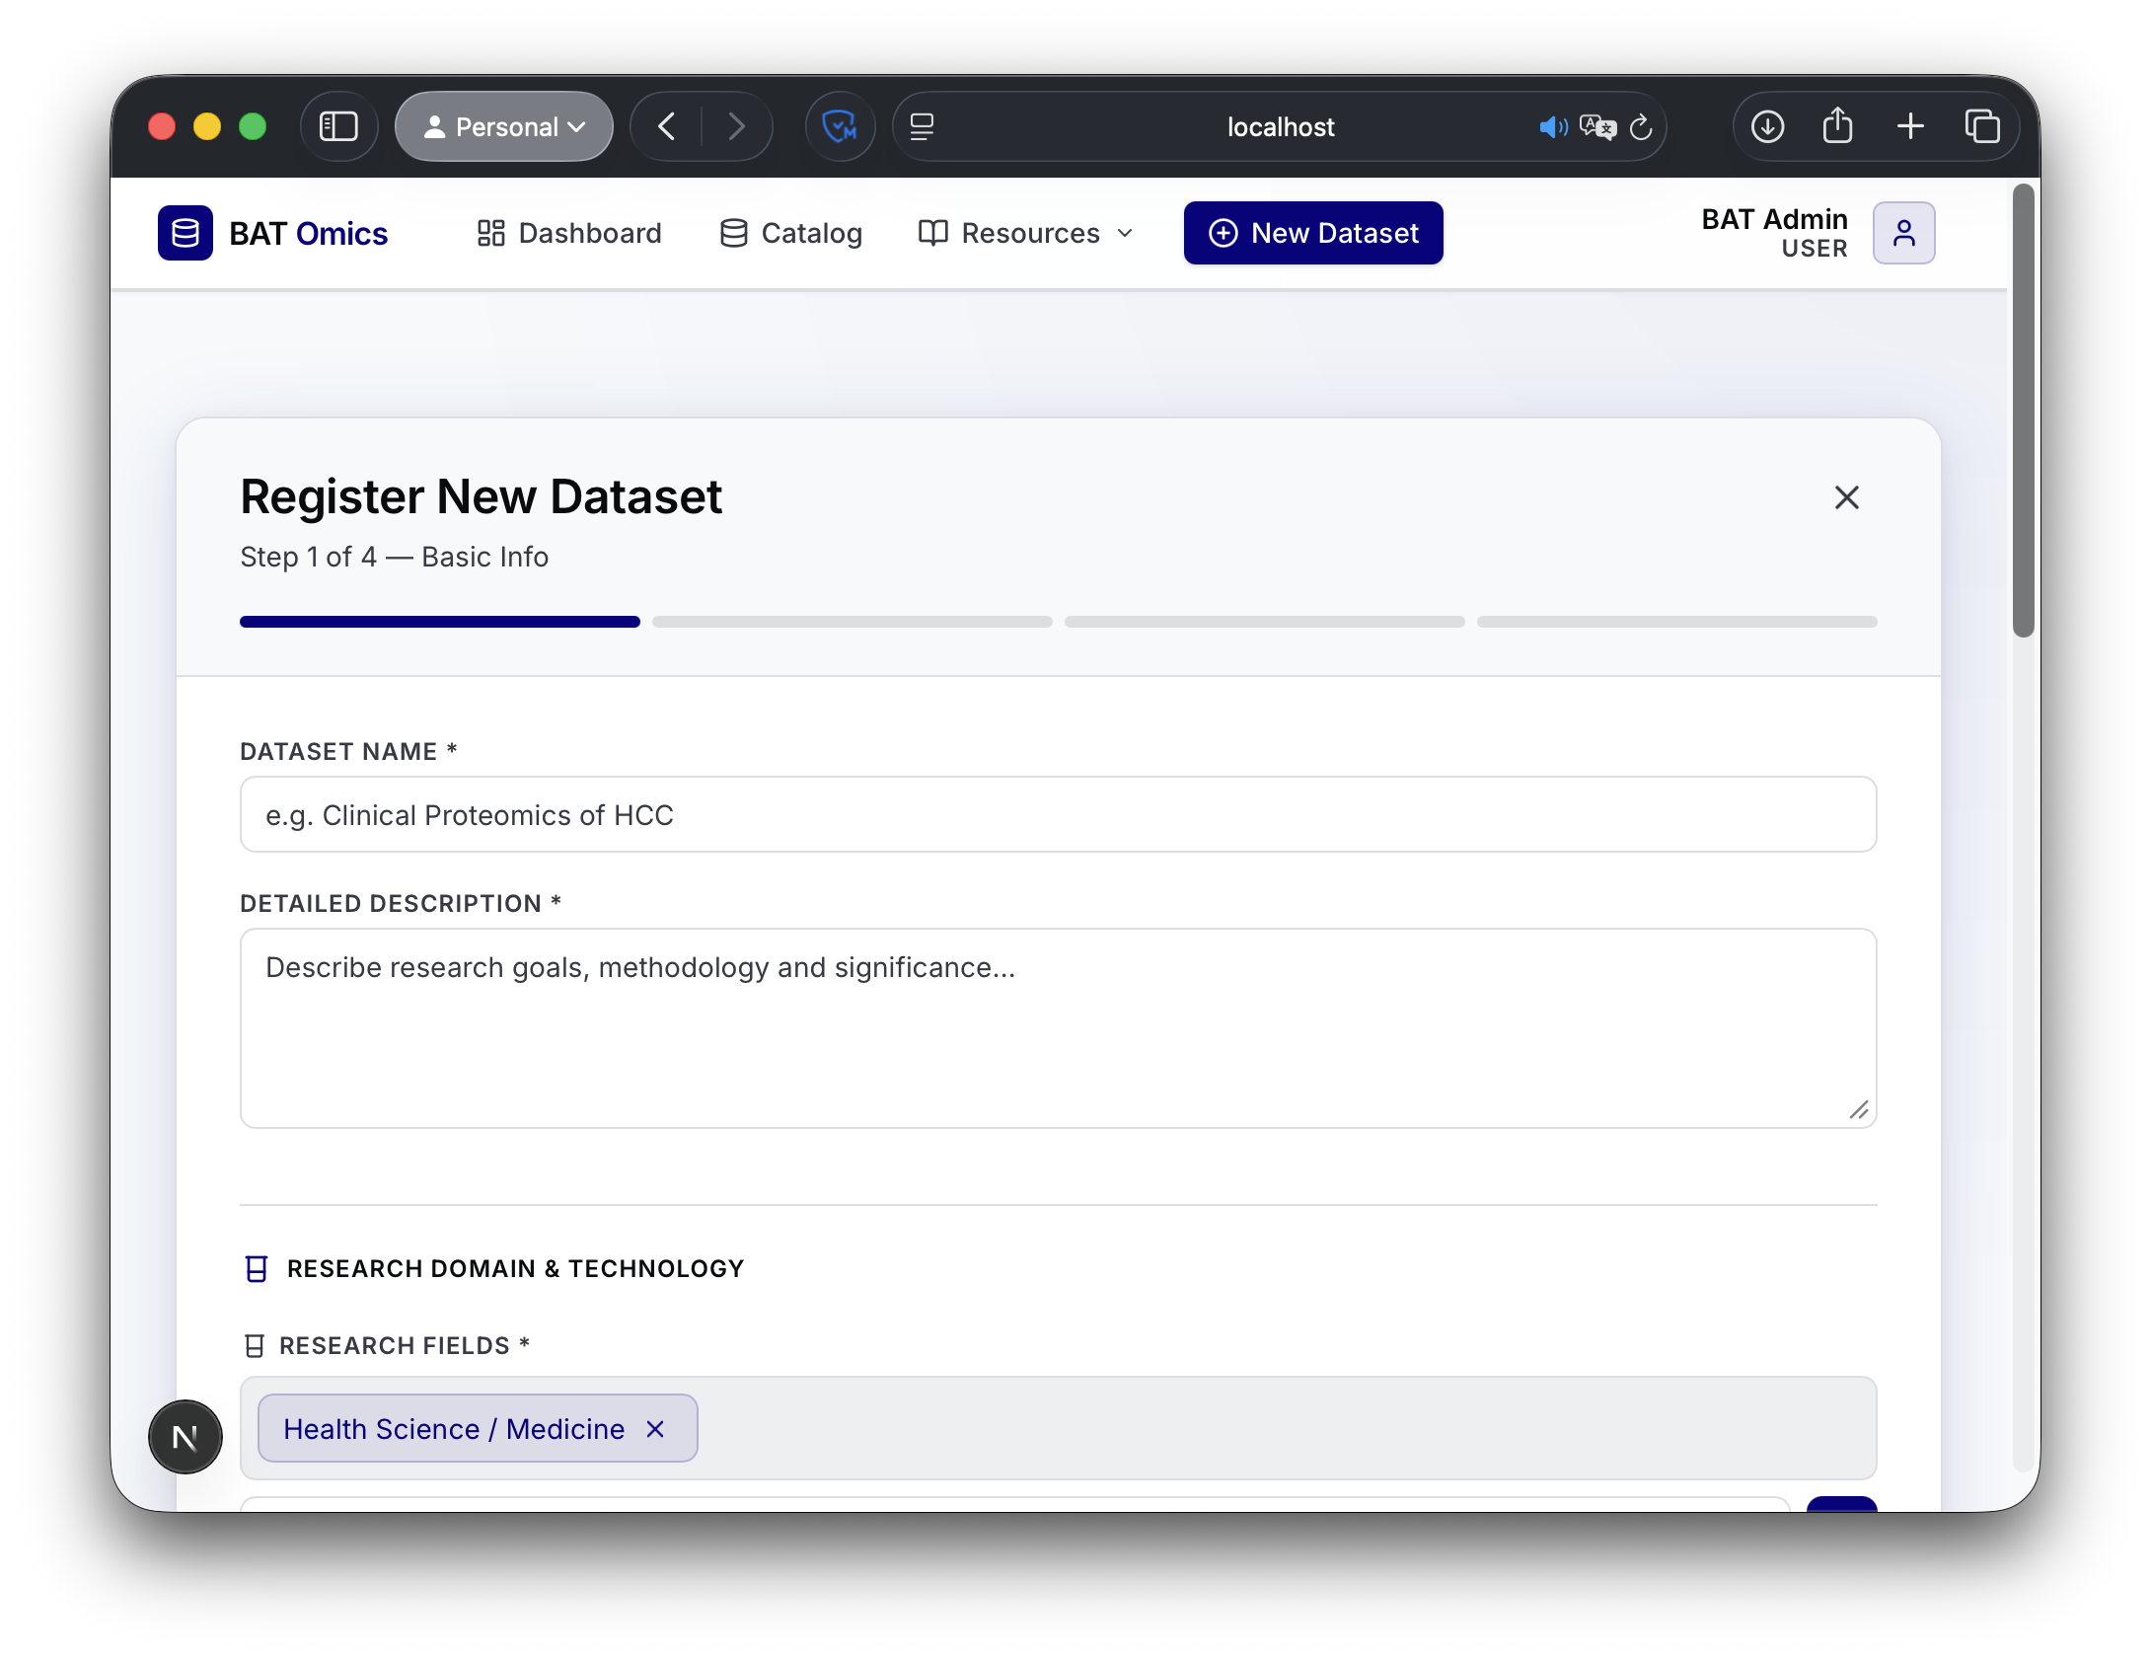2151x1658 pixels.
Task: Remove the Health Science / Medicine tag
Action: [x=655, y=1429]
